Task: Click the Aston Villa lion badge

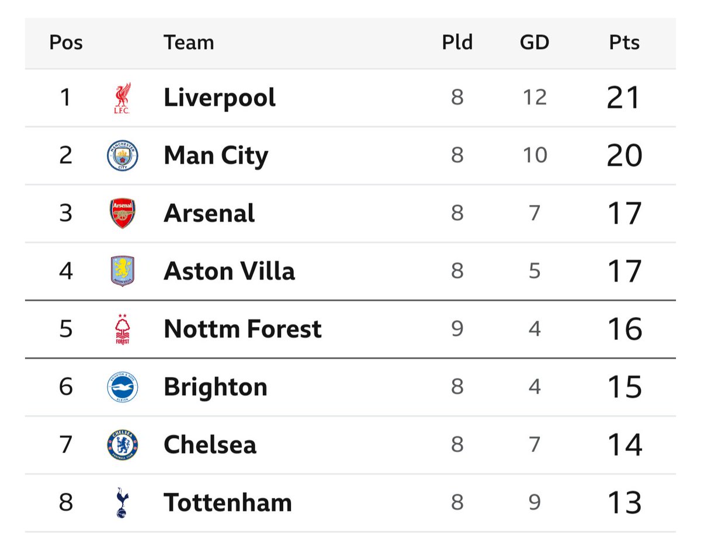Action: (123, 271)
